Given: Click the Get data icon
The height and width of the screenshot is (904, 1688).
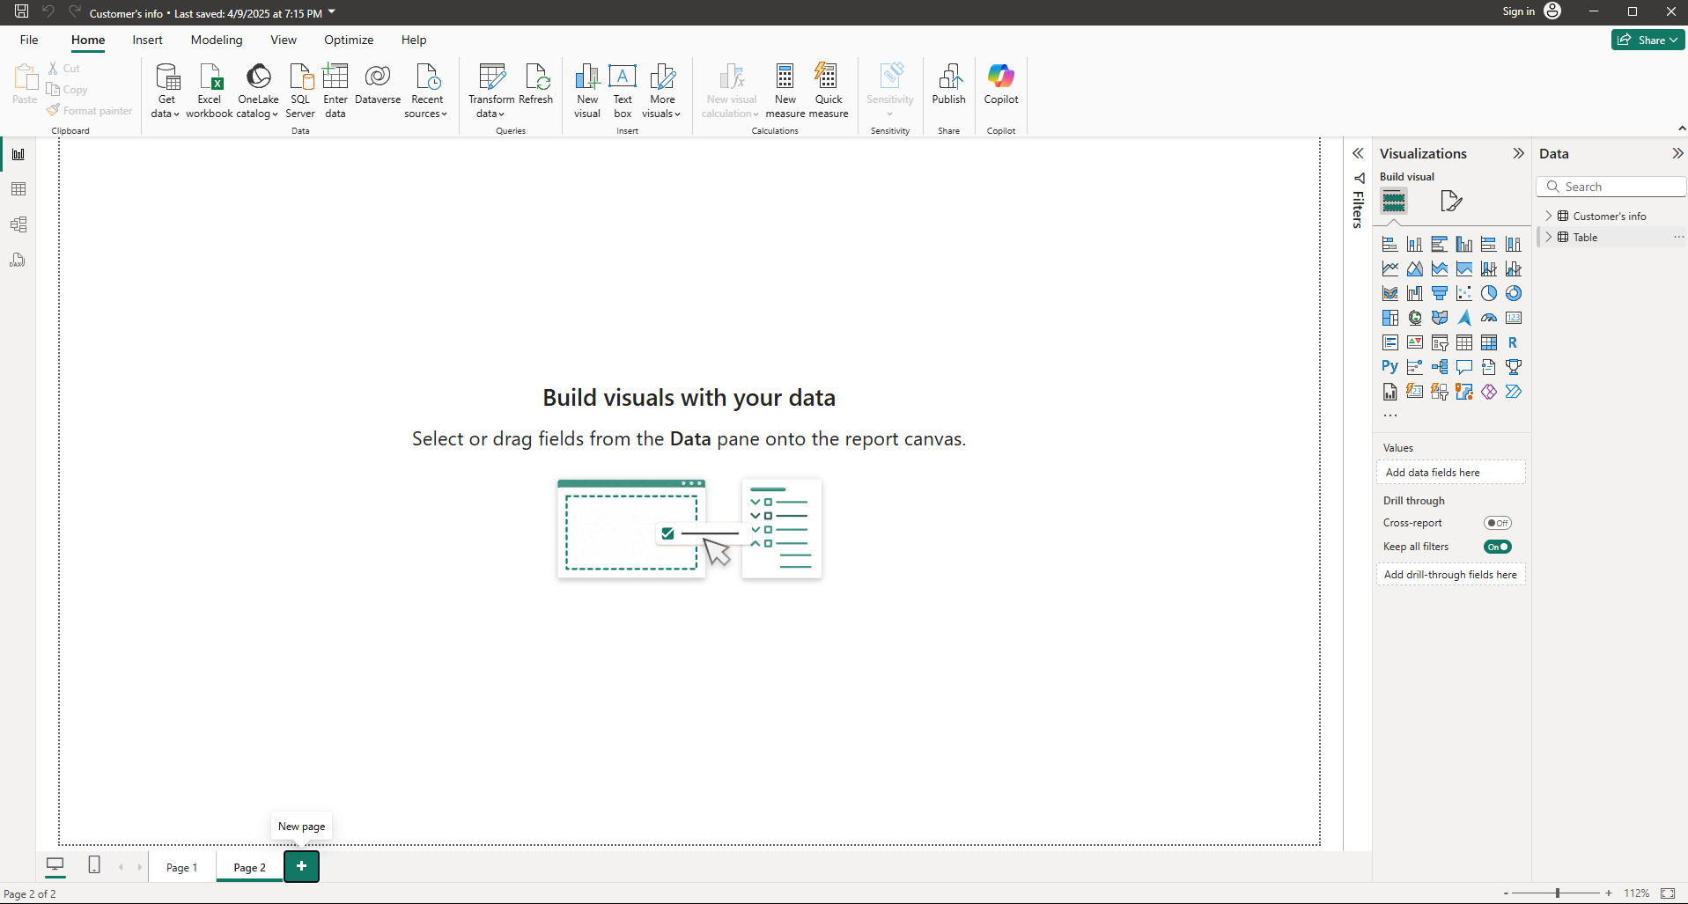Looking at the screenshot, I should coord(166,79).
